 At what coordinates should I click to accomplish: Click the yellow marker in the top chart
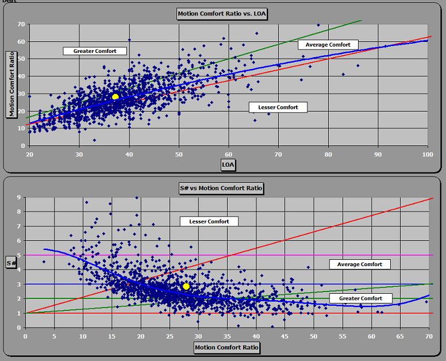pos(115,97)
